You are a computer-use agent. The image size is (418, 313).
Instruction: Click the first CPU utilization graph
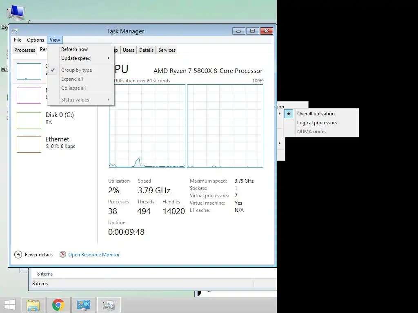click(147, 126)
